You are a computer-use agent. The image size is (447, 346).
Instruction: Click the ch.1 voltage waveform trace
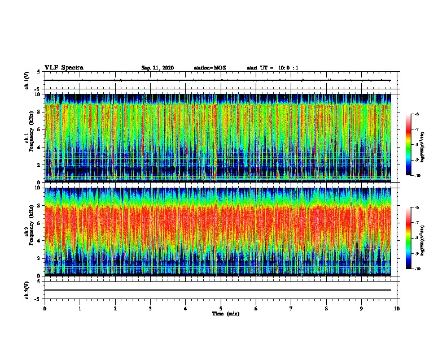click(218, 80)
